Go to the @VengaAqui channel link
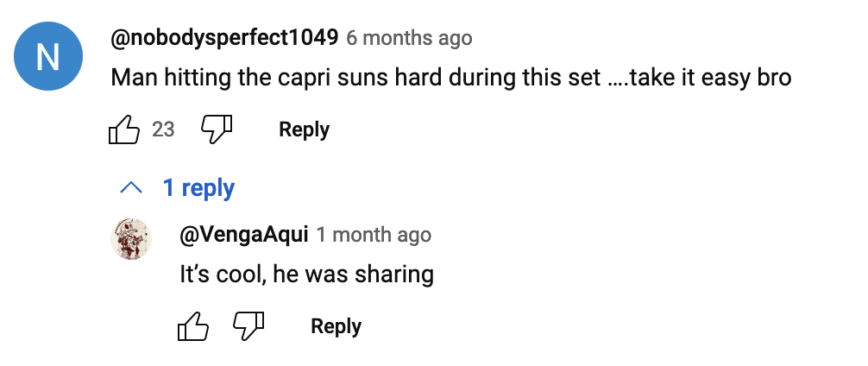Screen dimensions: 868x366 coord(242,234)
